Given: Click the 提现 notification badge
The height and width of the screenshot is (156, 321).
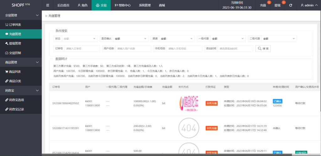Looking at the screenshot, I should [283, 3].
